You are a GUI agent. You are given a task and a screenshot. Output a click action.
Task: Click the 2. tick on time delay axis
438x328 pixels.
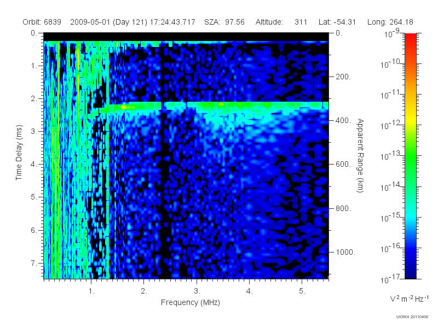tap(34, 99)
